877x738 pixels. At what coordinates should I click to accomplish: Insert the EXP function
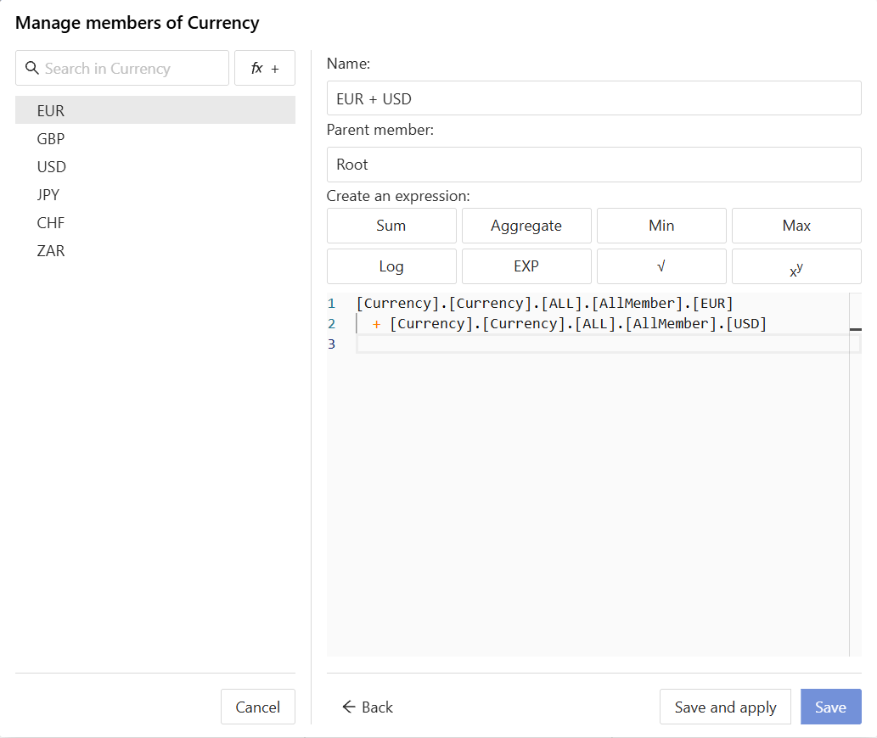526,266
